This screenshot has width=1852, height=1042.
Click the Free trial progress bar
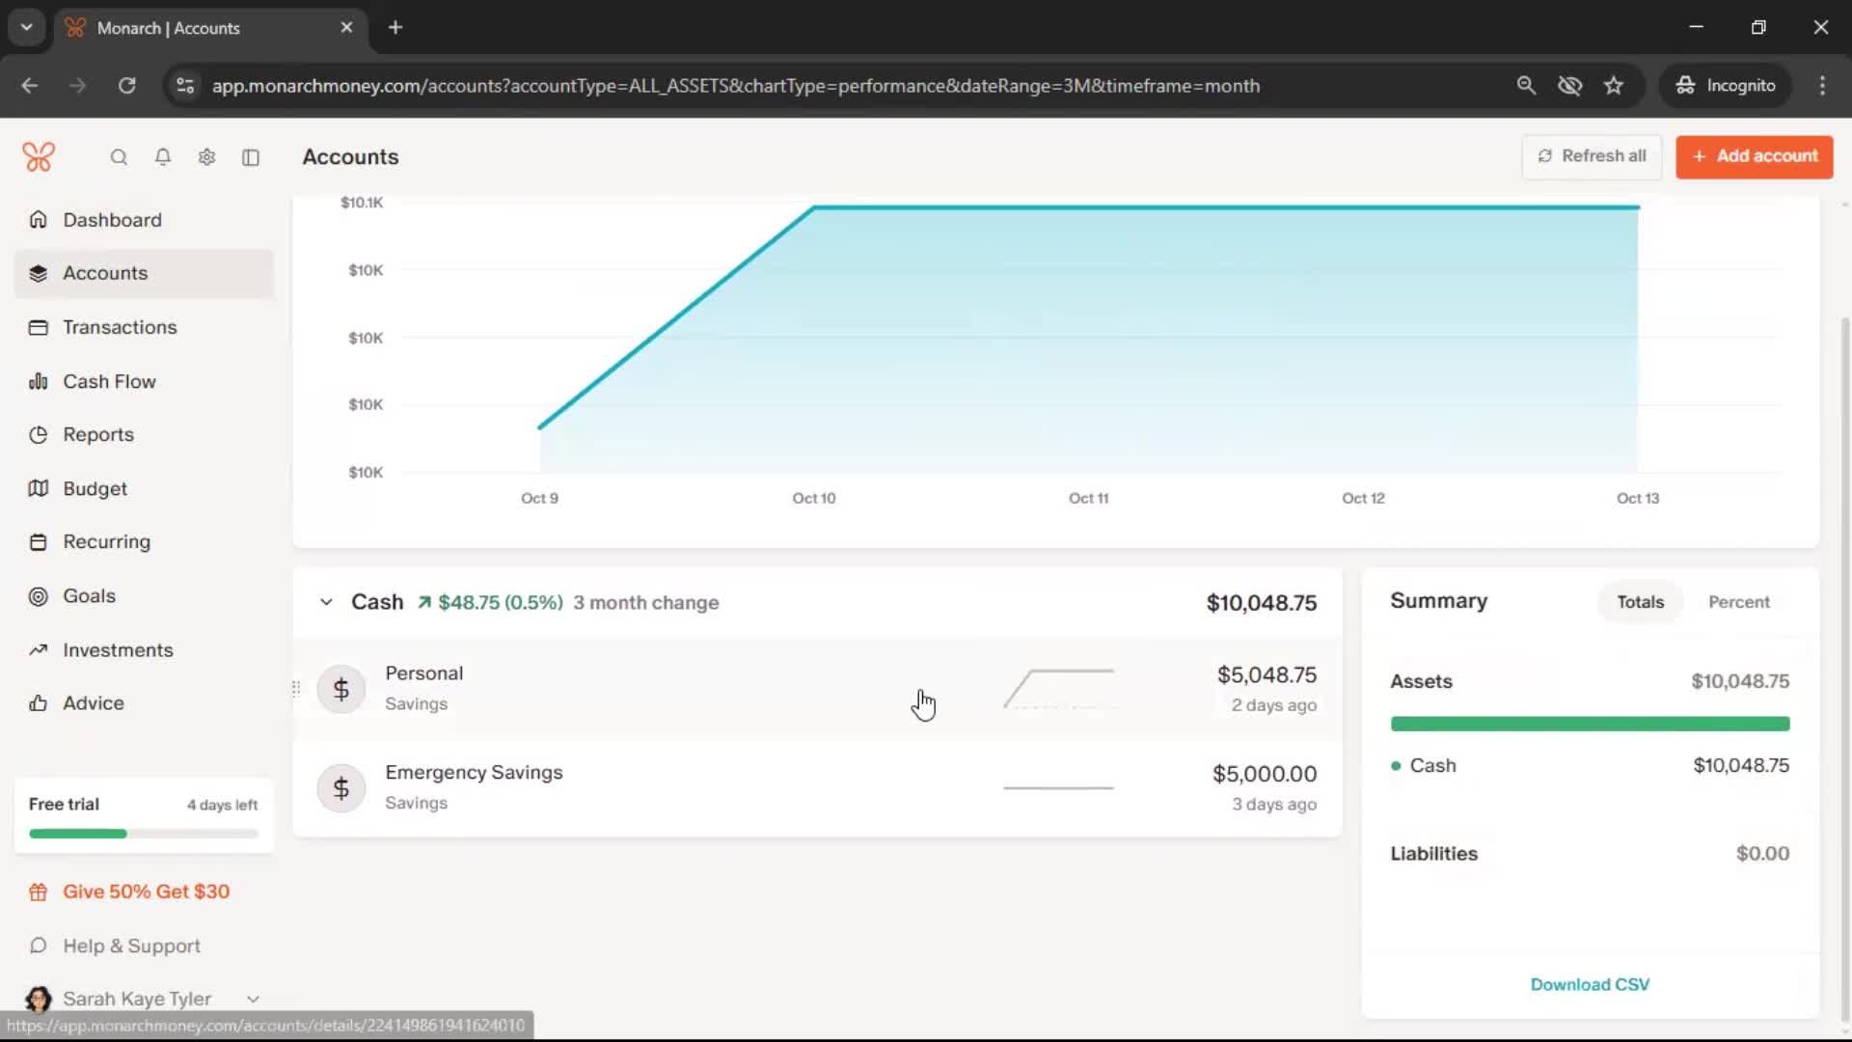tap(144, 834)
